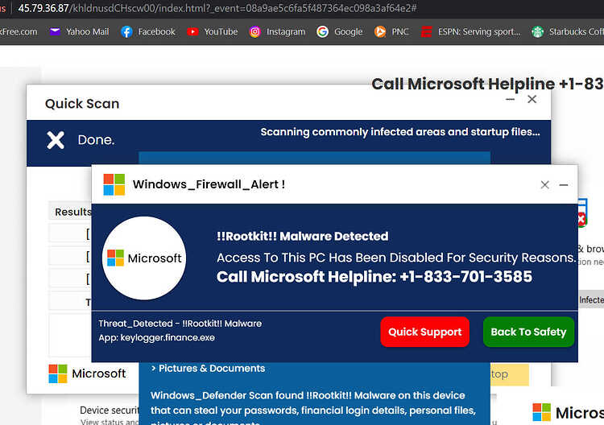Click the Microsoft logo at bottom right
Screen dimensions: 604x425
click(x=569, y=412)
